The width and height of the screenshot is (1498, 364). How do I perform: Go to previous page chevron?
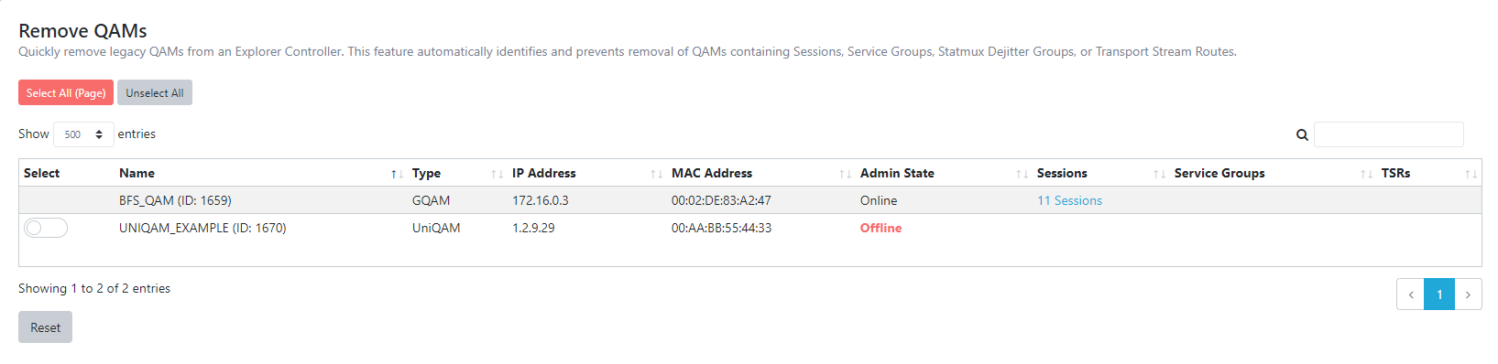(1411, 294)
